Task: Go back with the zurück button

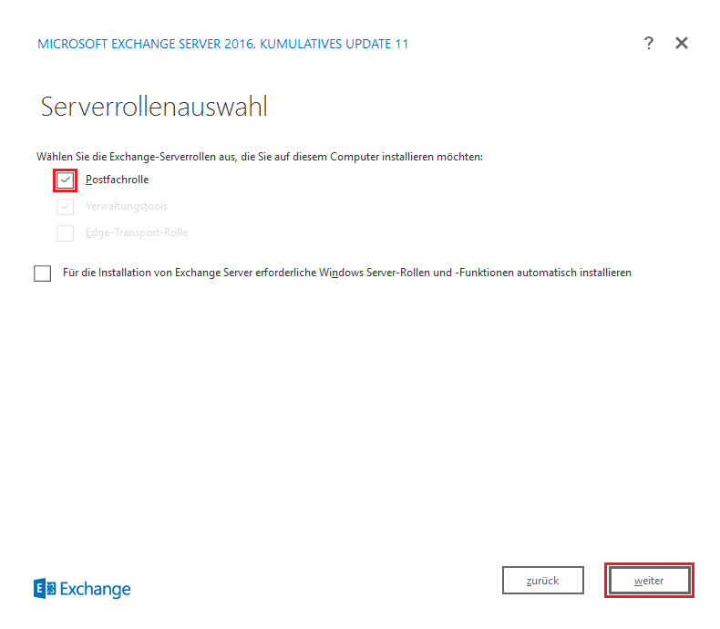Action: click(542, 581)
